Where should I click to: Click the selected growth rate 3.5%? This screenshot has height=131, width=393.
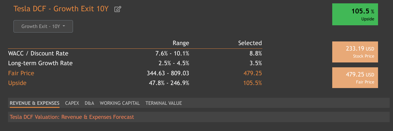pos(256,63)
